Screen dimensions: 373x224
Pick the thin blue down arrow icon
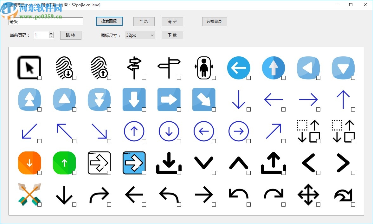239,99
